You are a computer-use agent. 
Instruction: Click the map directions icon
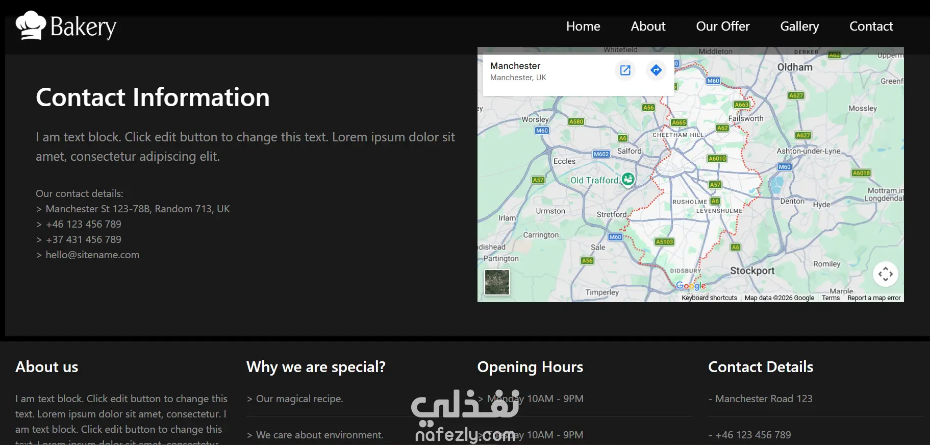click(x=656, y=70)
